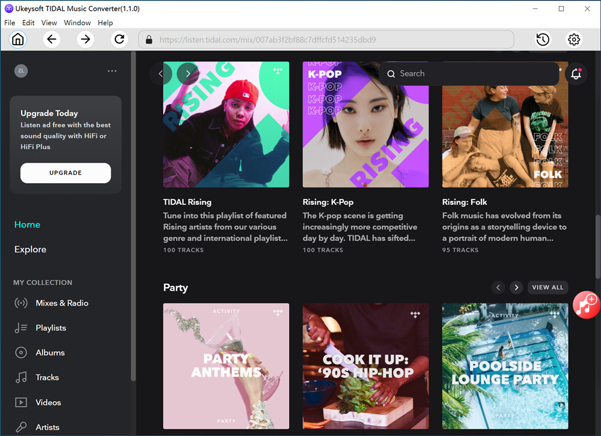Show next Rising playlists carousel arrow
Viewport: 601px width, 436px height.
tap(188, 73)
